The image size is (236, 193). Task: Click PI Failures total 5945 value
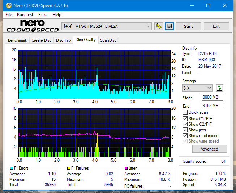pyautogui.click(x=109, y=185)
